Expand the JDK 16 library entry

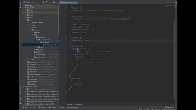point(26,89)
